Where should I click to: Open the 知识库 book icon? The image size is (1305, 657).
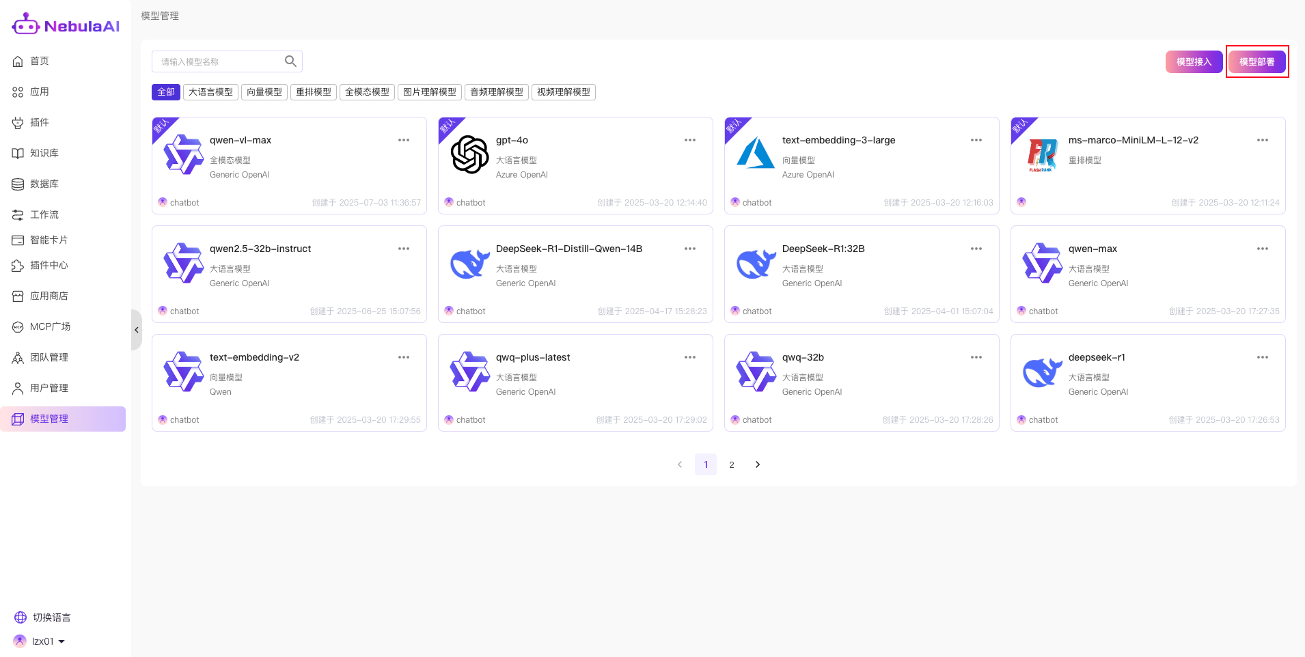click(18, 154)
